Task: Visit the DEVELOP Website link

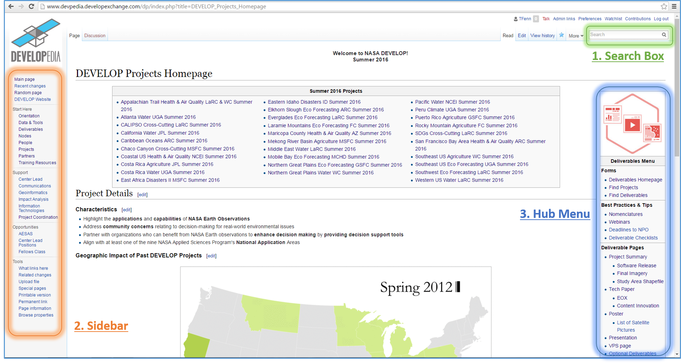Action: click(32, 99)
